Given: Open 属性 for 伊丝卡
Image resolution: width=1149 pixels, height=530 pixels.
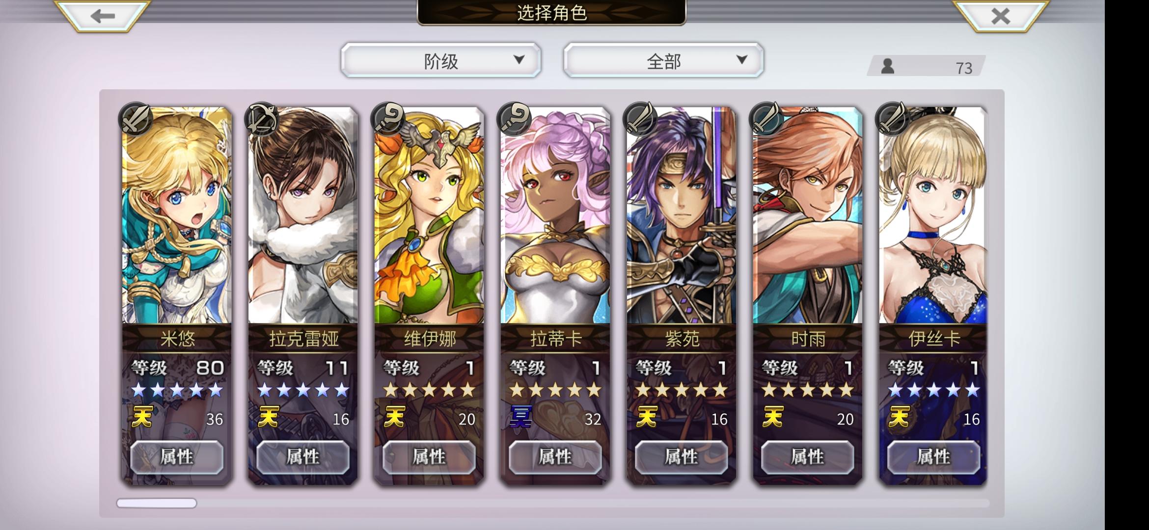Looking at the screenshot, I should [x=934, y=457].
